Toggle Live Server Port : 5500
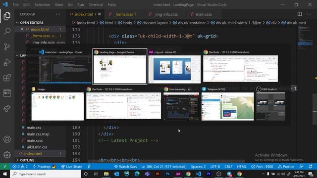This screenshot has height=178, width=317. coord(262,167)
